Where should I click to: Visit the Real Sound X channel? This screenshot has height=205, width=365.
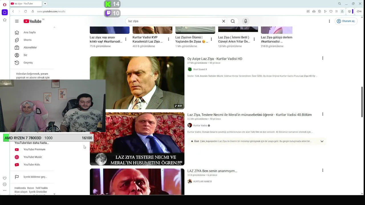click(200, 69)
